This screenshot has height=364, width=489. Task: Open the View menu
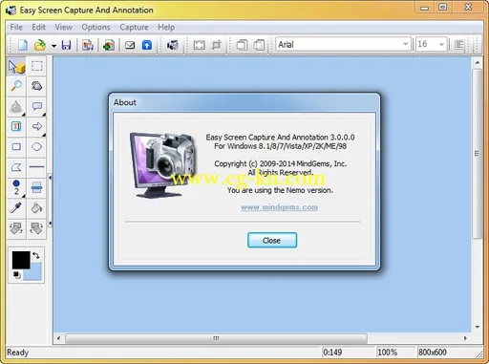point(63,27)
